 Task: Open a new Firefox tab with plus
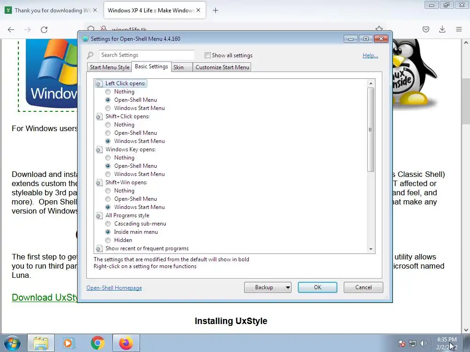click(x=216, y=11)
